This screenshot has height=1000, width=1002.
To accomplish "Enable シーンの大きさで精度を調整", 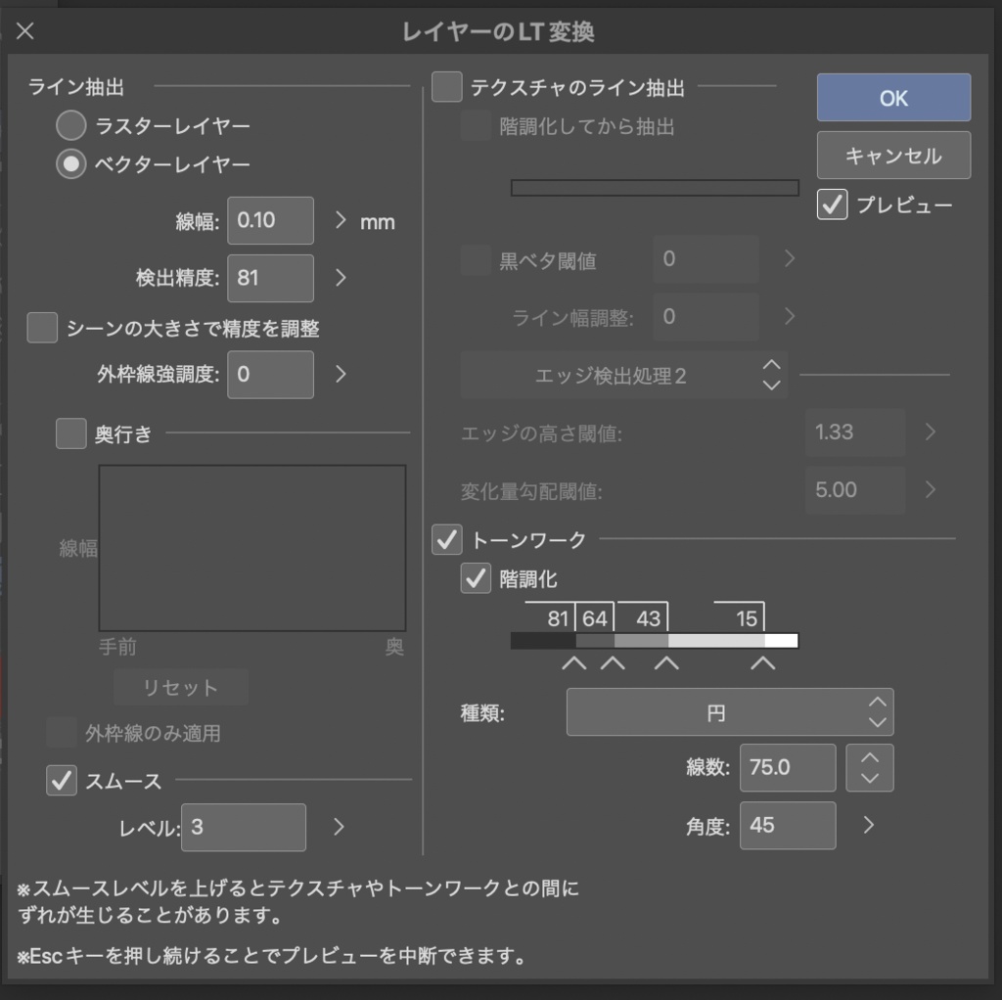I will click(41, 328).
